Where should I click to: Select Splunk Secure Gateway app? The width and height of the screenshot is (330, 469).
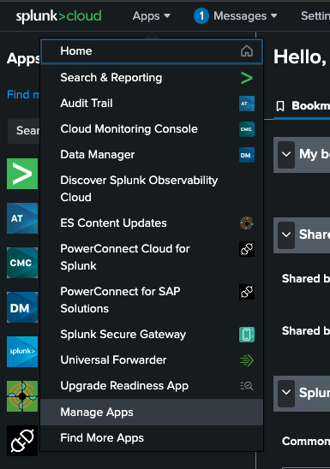(152, 335)
